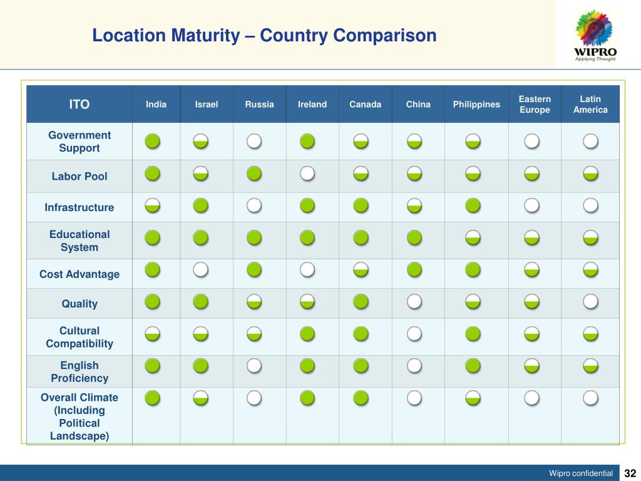Screen dimensions: 641x481
Task: Click Eastern Europe's Government Support circle
Action: pyautogui.click(x=532, y=141)
